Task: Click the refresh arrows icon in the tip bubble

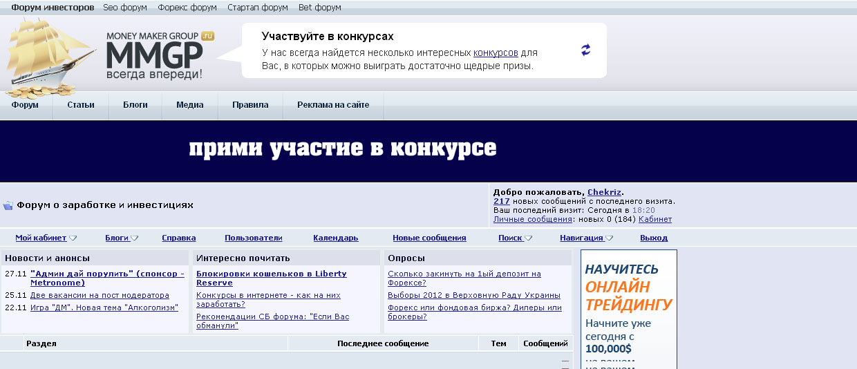Action: (585, 50)
